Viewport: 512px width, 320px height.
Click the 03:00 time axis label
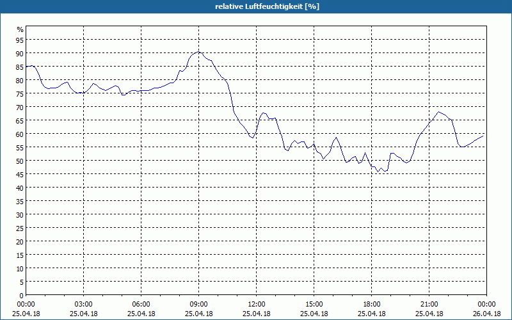(x=84, y=305)
